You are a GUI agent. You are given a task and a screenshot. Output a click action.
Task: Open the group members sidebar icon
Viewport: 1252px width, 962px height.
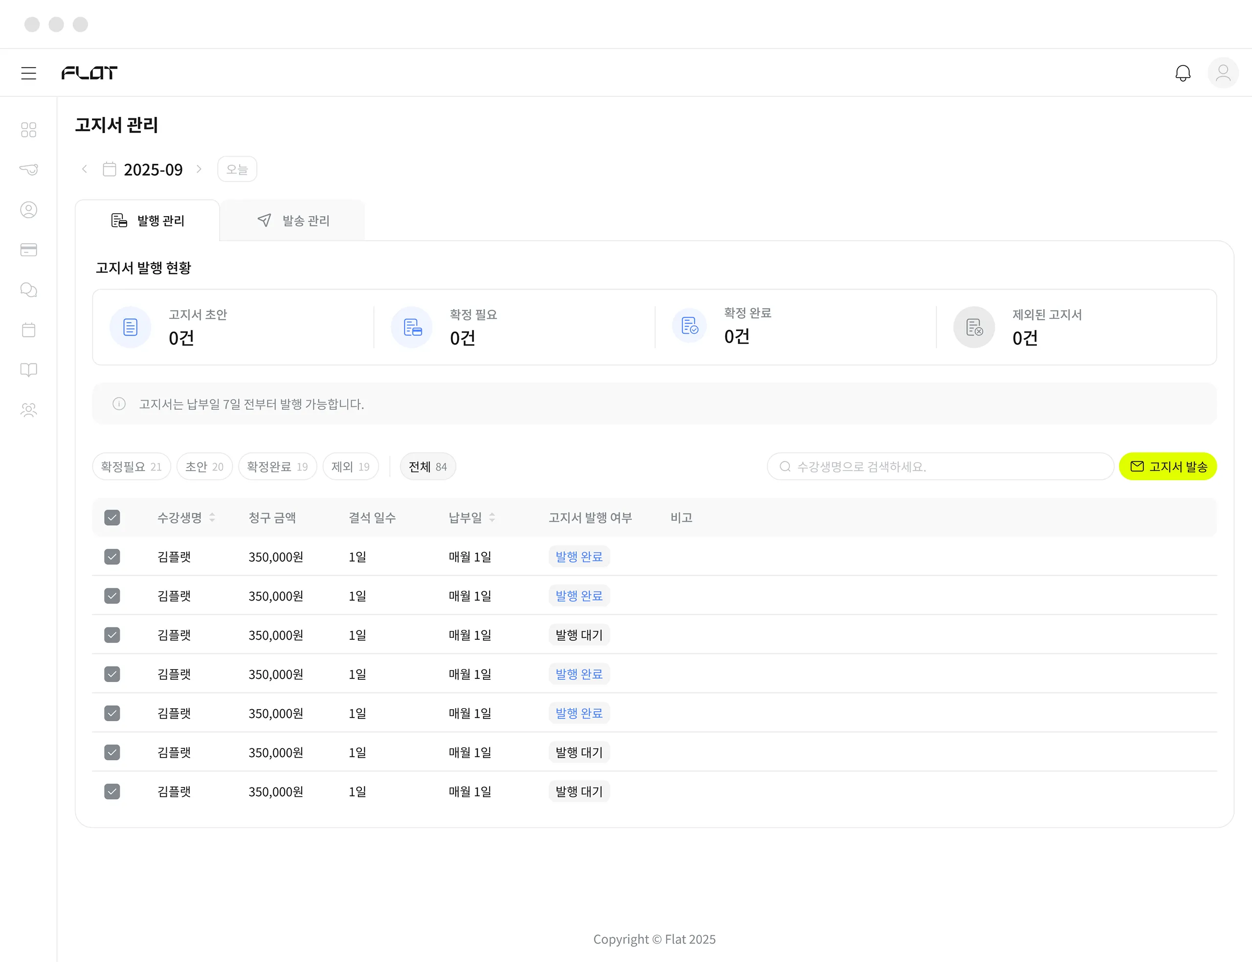29,410
